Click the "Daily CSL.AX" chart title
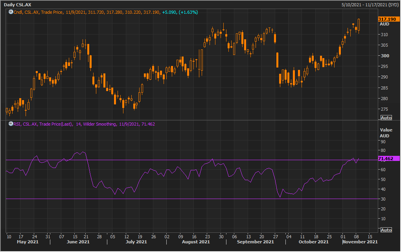 pos(18,5)
